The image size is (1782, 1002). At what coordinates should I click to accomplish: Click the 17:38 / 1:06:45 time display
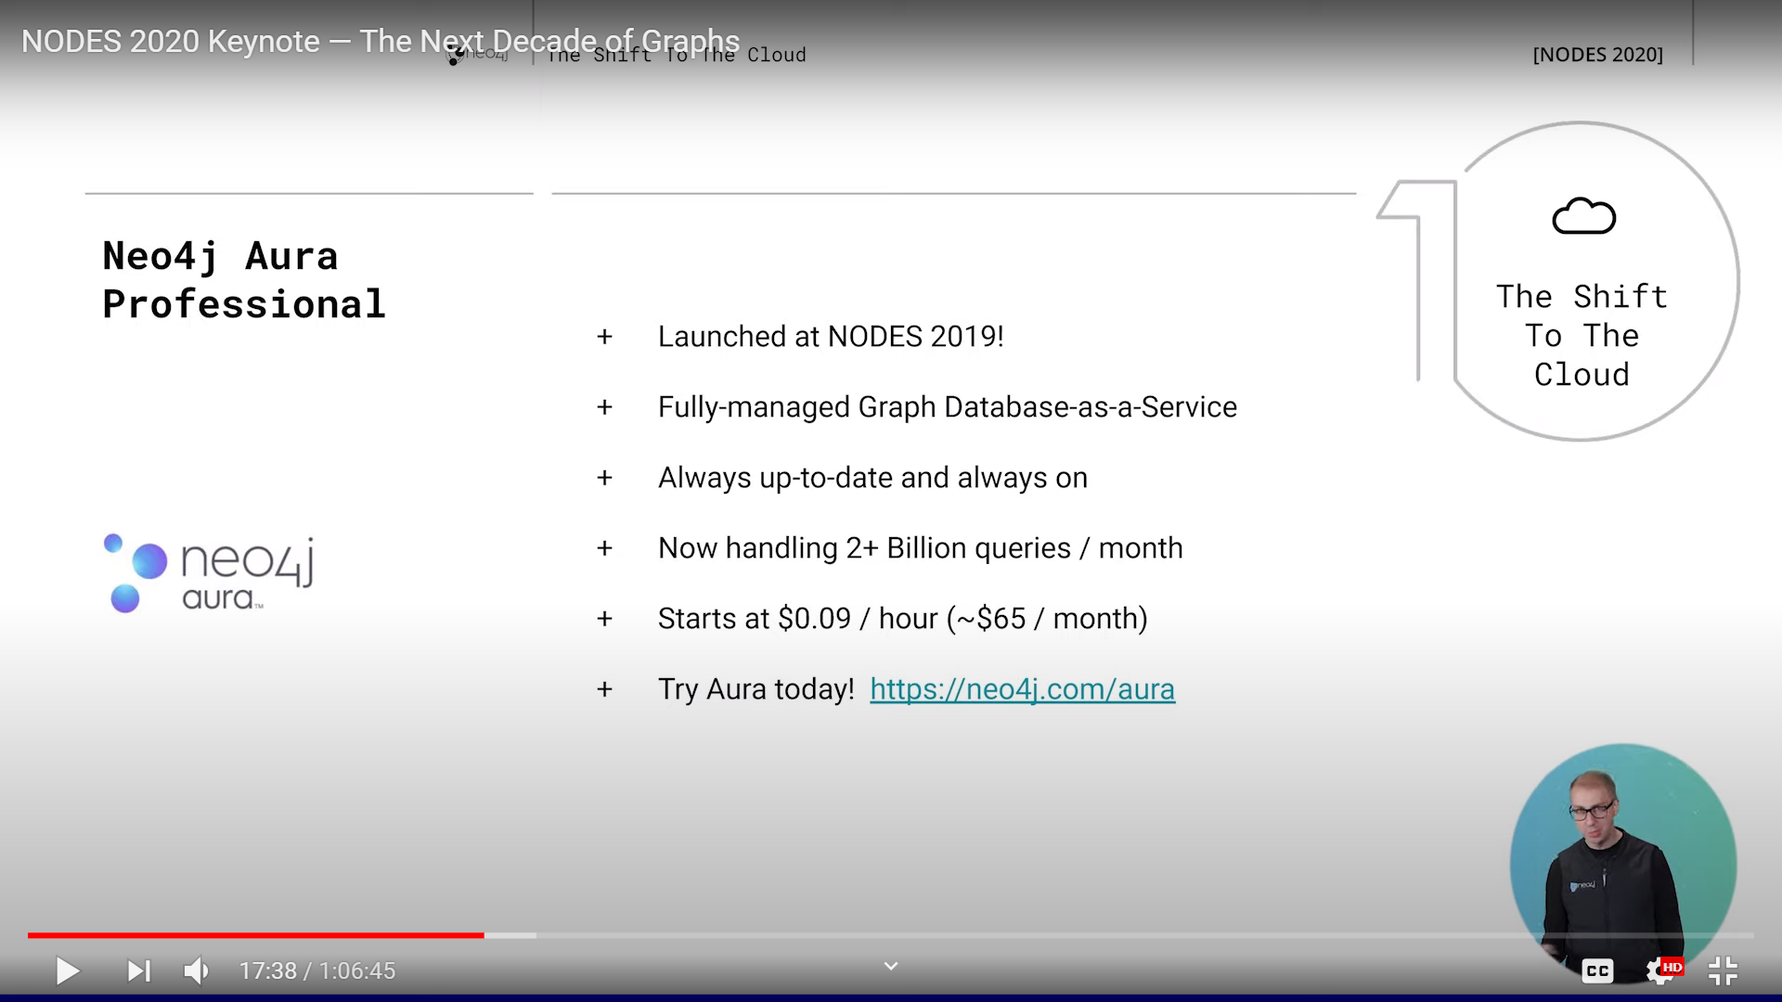pos(317,970)
